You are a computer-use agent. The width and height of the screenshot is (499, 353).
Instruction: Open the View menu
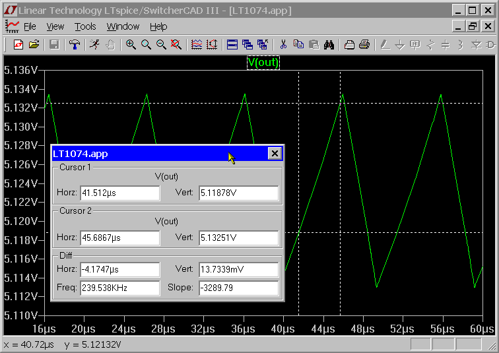tap(55, 26)
